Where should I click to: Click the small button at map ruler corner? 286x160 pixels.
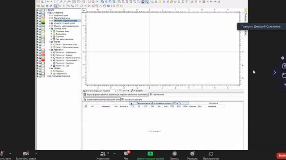84,10
